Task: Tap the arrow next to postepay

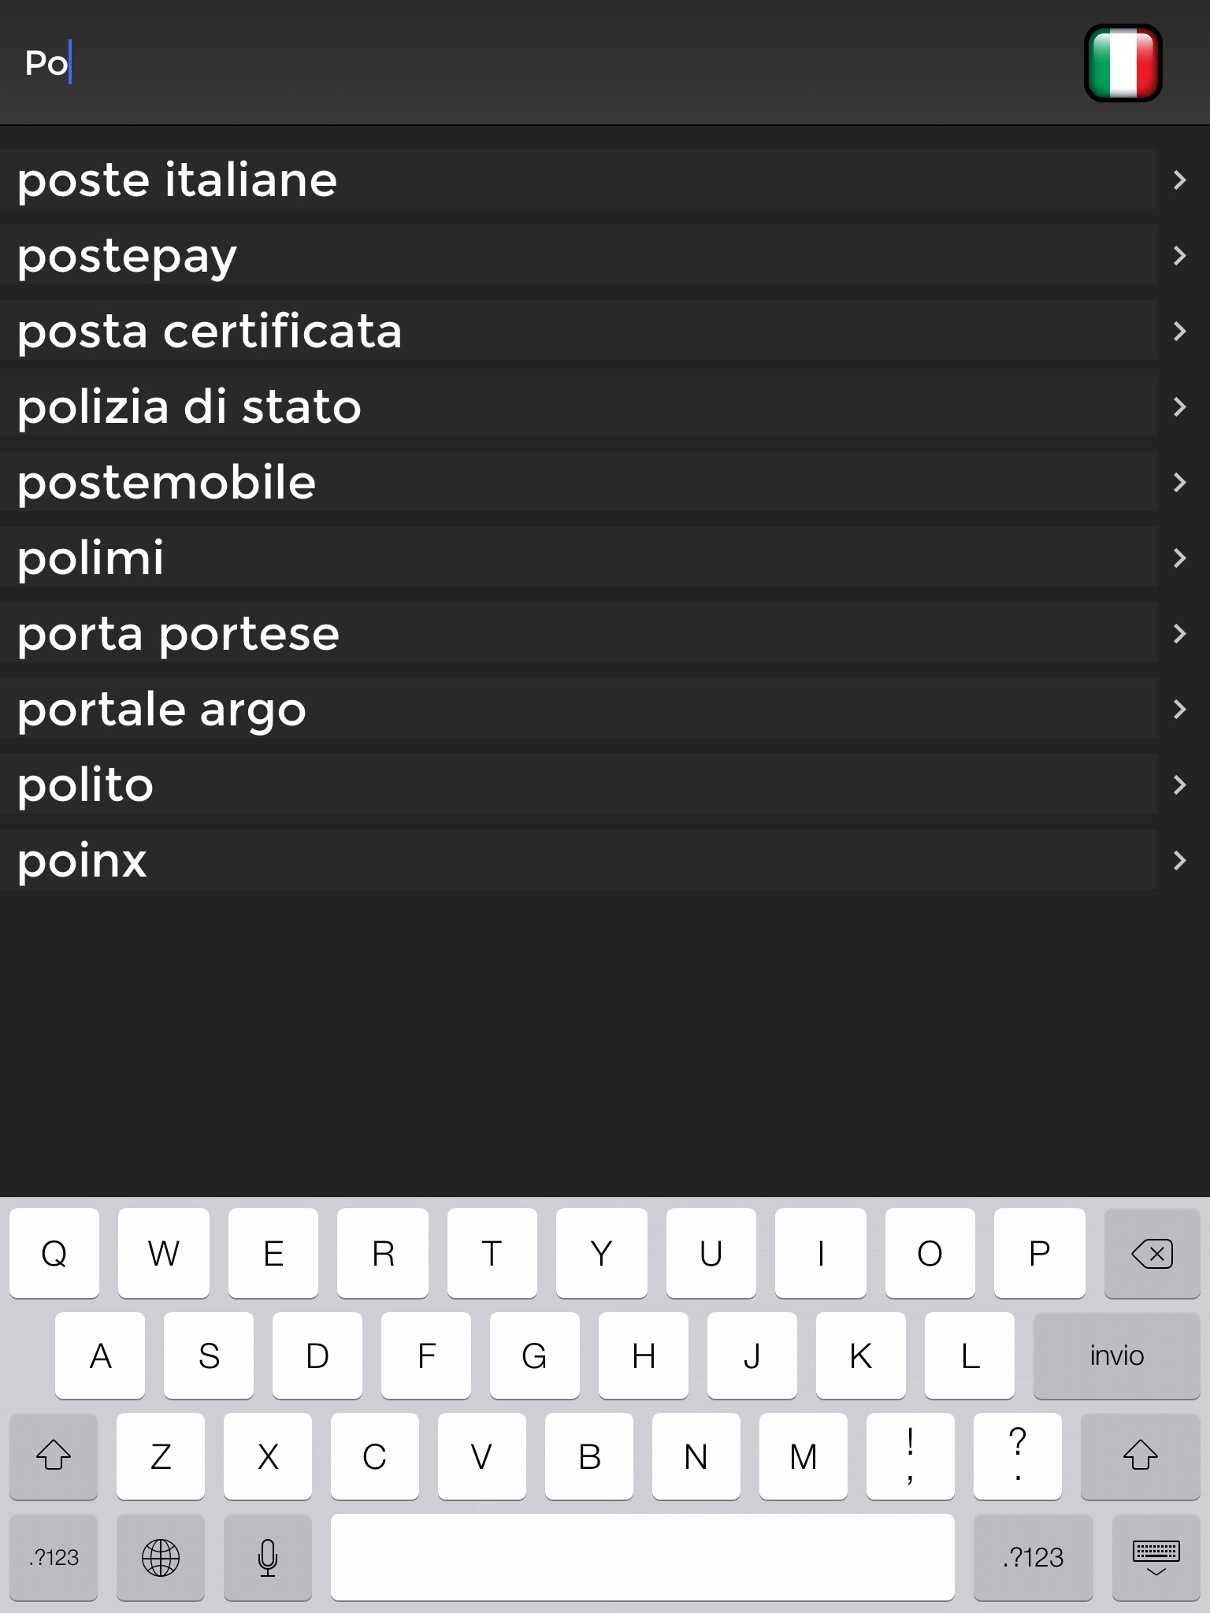Action: 1179,256
